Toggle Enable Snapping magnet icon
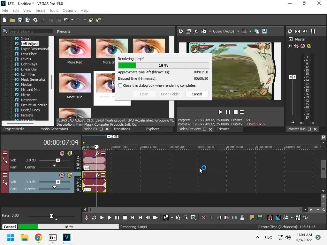The width and height of the screenshot is (327, 245). [270, 218]
